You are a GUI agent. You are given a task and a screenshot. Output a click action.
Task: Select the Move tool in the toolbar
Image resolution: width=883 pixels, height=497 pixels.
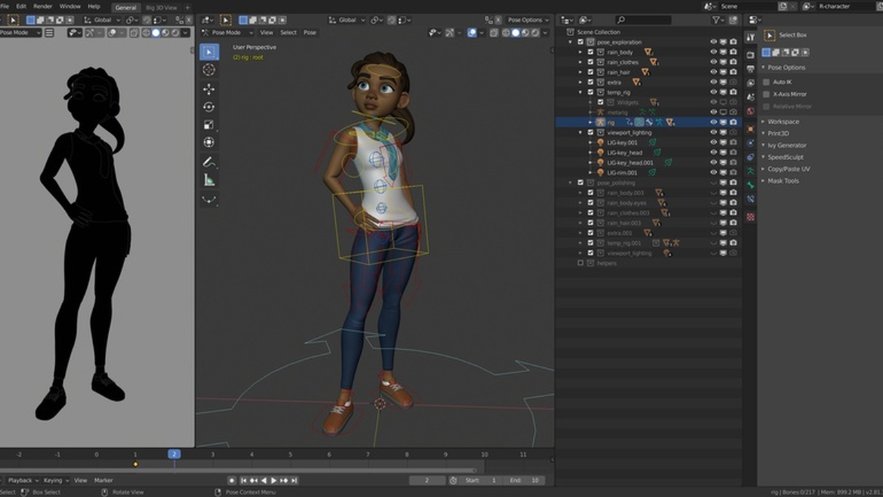[x=210, y=88]
